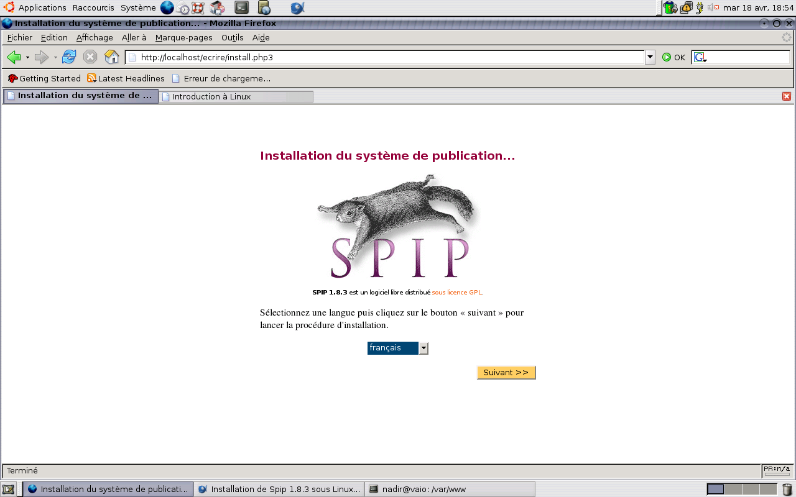Expand the URL bar history dropdown
This screenshot has height=497, width=796.
(x=650, y=57)
